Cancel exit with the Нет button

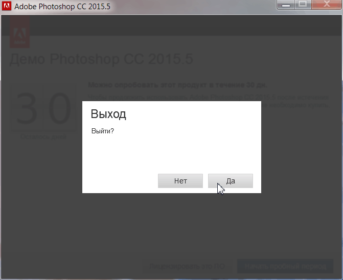(180, 181)
